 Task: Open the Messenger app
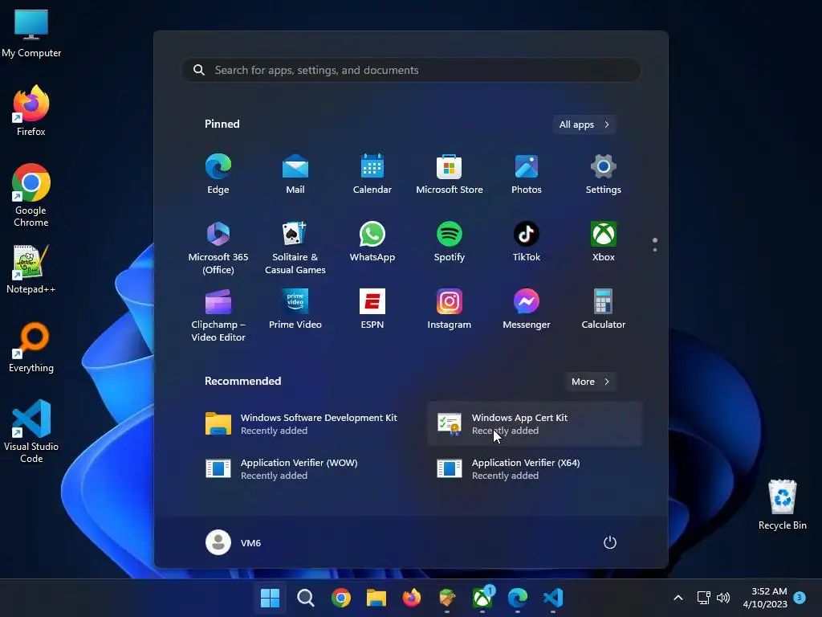(x=527, y=309)
